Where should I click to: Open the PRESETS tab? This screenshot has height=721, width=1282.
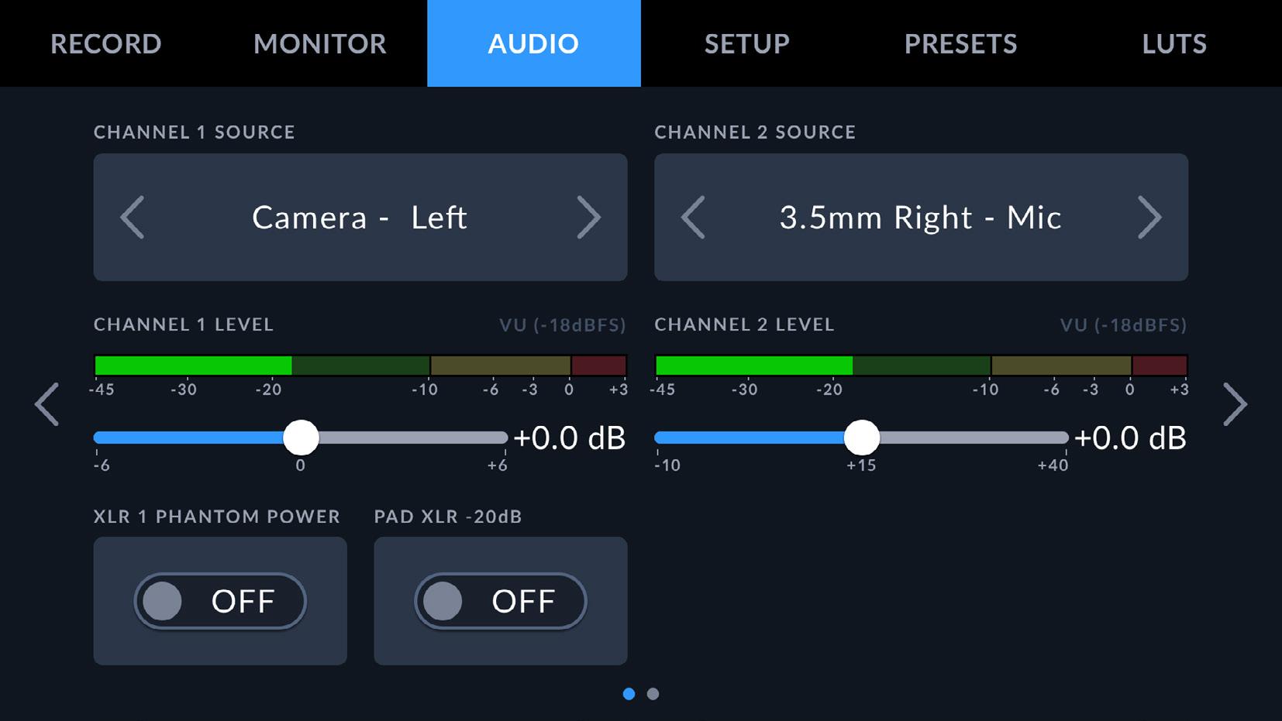(x=961, y=43)
